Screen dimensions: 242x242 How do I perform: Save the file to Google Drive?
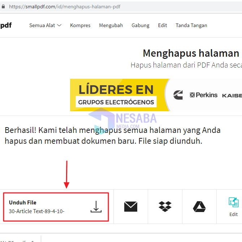[x=199, y=207]
